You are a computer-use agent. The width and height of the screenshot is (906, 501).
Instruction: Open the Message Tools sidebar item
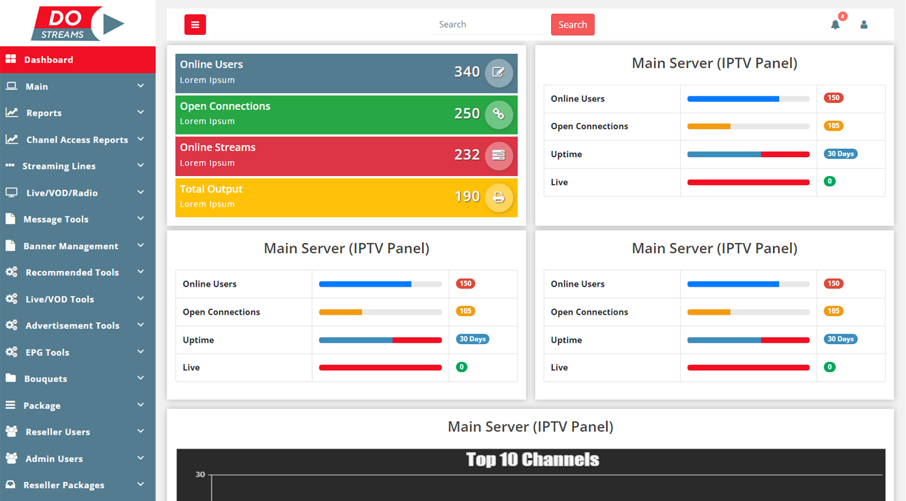[56, 219]
